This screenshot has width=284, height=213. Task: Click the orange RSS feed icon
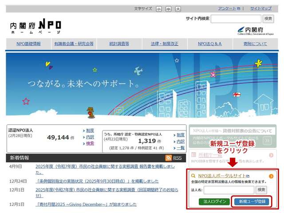click(x=168, y=158)
